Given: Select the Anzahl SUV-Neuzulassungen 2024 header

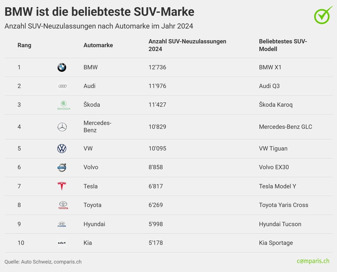Looking at the screenshot, I should [187, 45].
